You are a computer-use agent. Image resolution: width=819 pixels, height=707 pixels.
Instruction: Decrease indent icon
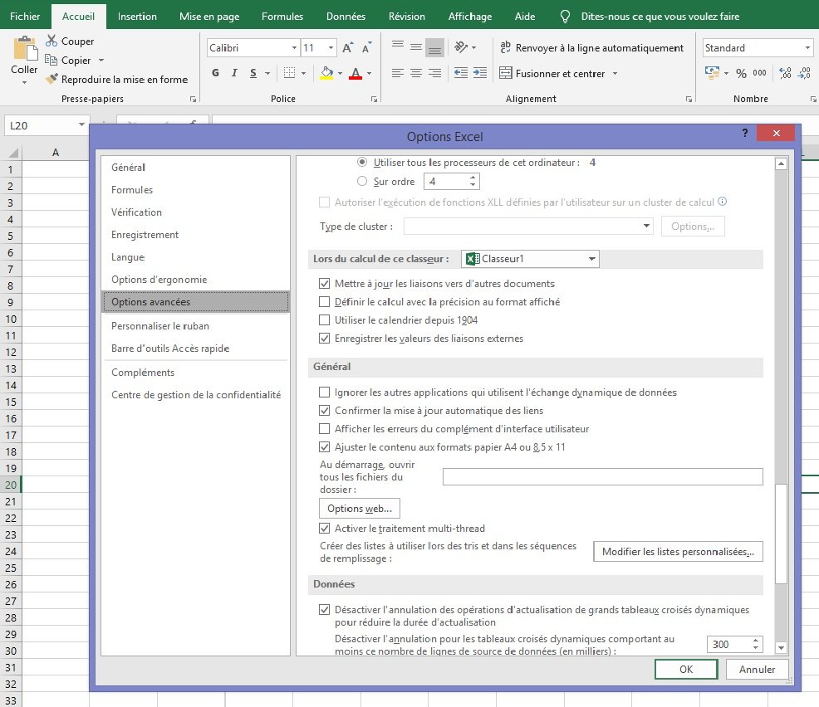tap(461, 73)
